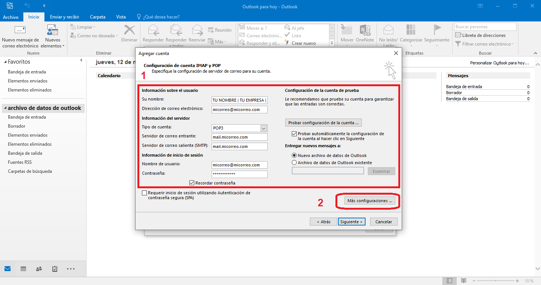Image resolution: width=541 pixels, height=285 pixels.
Task: Click Más configuraciones button
Action: click(370, 201)
